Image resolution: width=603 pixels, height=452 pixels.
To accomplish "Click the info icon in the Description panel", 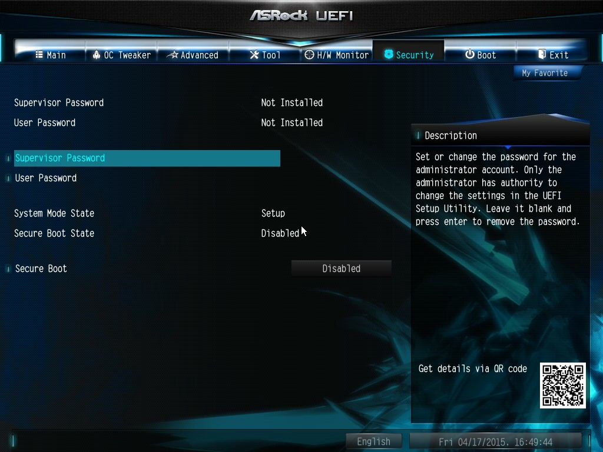I will pos(419,135).
